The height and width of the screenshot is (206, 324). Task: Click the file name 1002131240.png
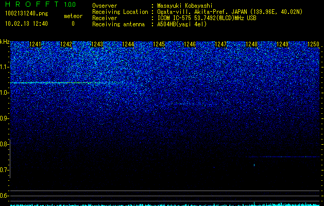[27, 13]
